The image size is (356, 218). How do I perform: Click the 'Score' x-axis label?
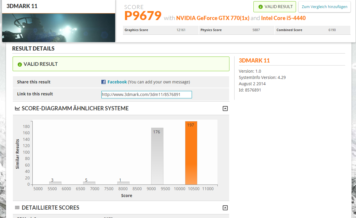point(127,196)
